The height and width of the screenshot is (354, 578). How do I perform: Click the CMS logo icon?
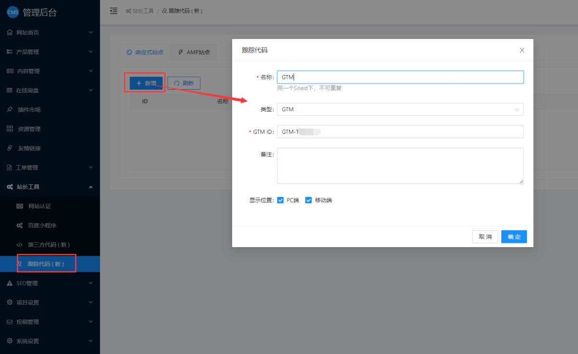click(x=13, y=13)
